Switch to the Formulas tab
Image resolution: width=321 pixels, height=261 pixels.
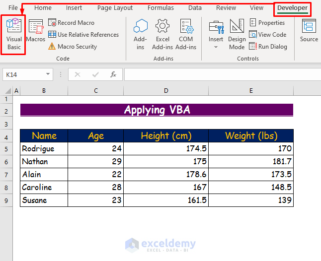pos(160,8)
